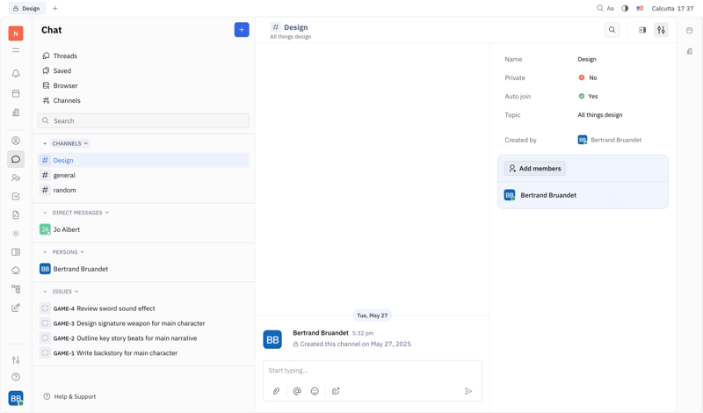Open settings sliders icon at sidebar bottom
The width and height of the screenshot is (703, 413).
[x=16, y=359]
